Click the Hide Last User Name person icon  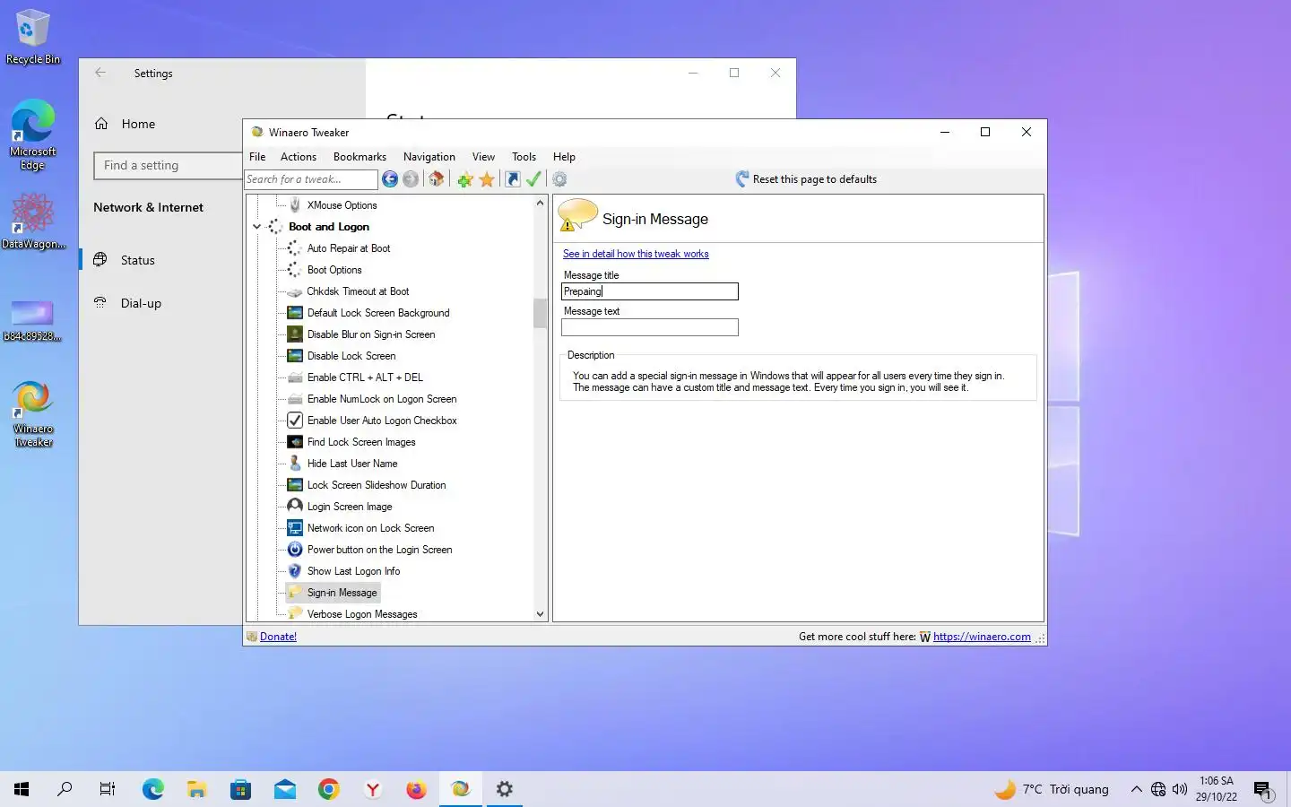pos(294,464)
